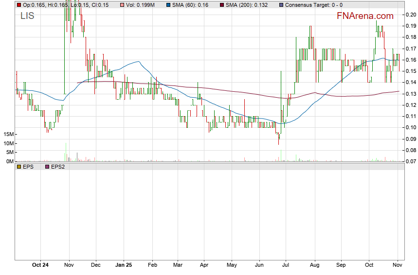The width and height of the screenshot is (418, 275).
Task: Click the Jul label on the time axis
Action: pos(286,265)
